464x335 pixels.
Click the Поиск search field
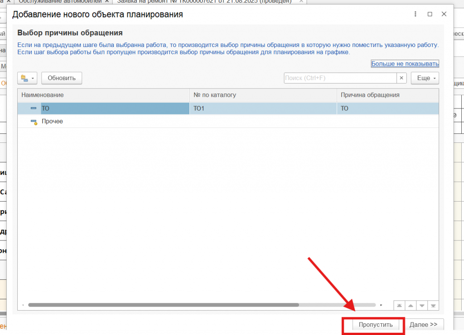tap(340, 78)
